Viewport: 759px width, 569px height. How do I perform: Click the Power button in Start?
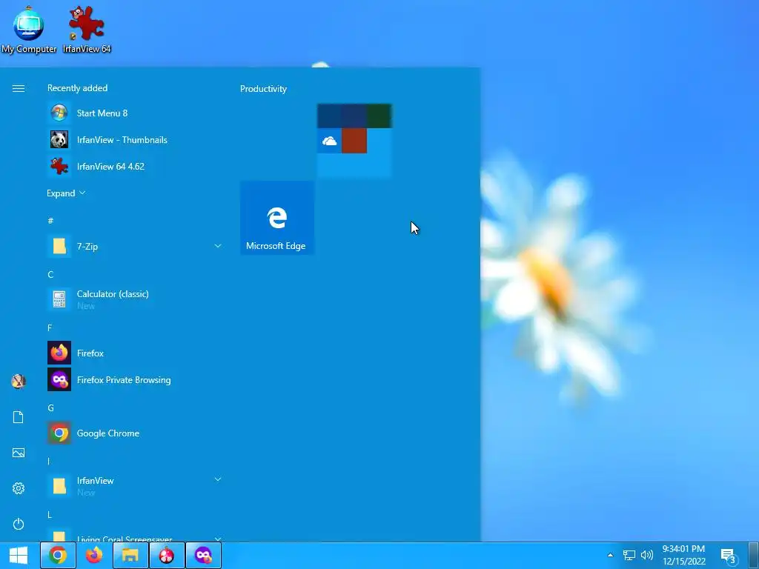pos(19,524)
